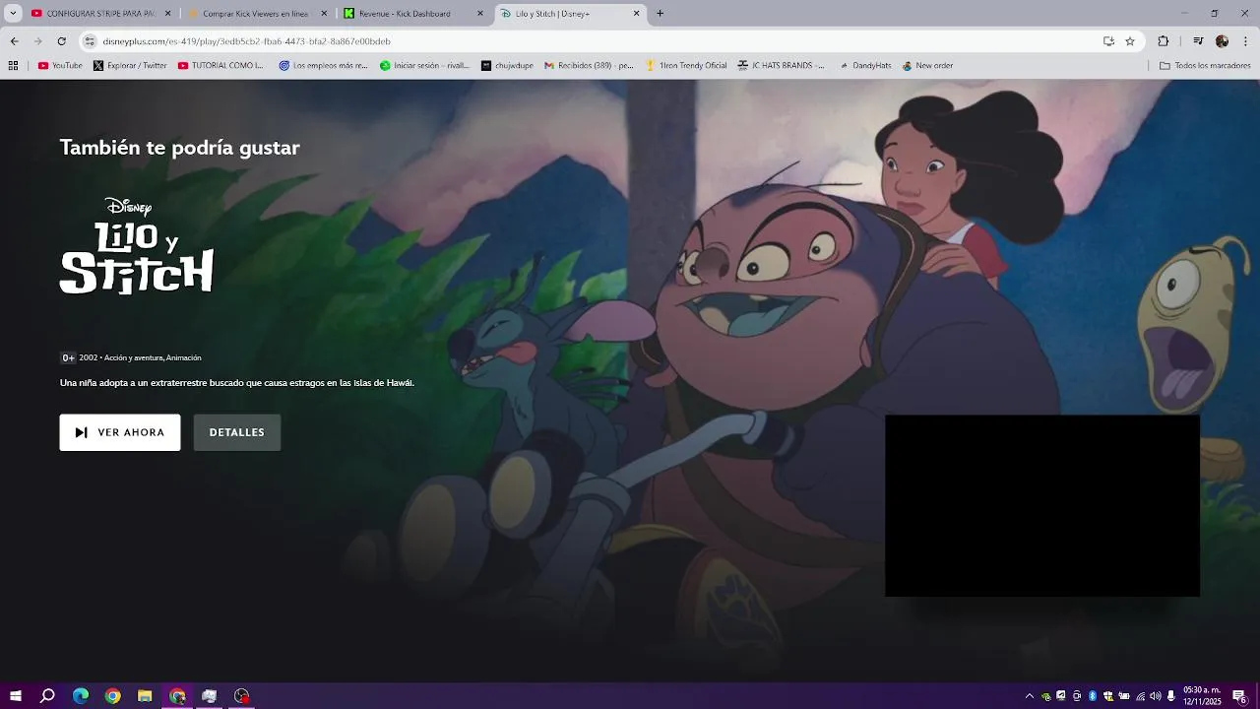
Task: Go forward in browser history
Action: pos(37,41)
